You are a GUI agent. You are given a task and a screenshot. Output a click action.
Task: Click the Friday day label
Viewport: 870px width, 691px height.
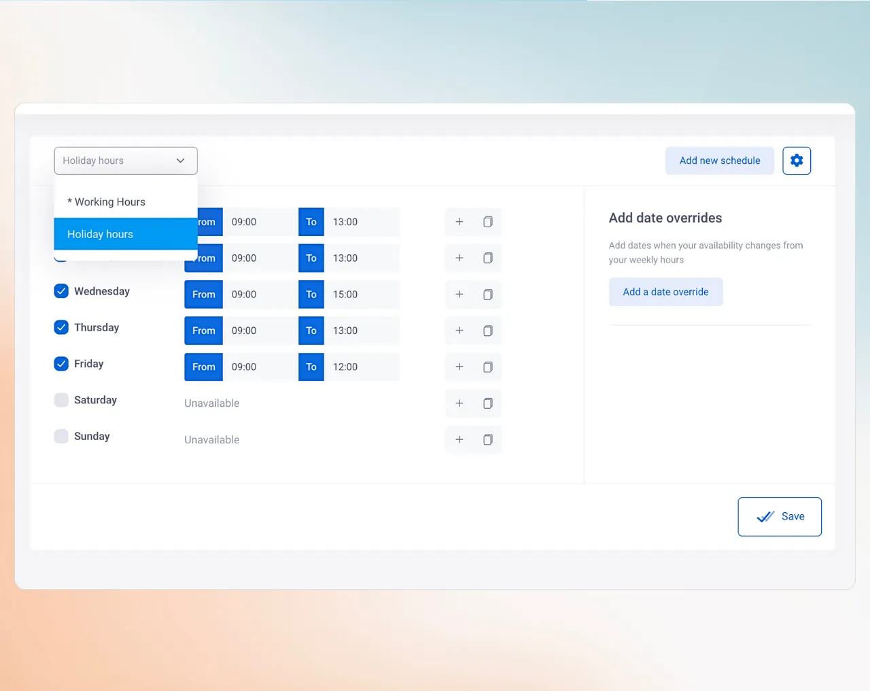coord(89,364)
